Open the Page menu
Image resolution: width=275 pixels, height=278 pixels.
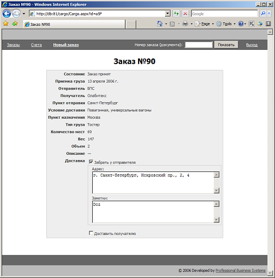(x=204, y=24)
